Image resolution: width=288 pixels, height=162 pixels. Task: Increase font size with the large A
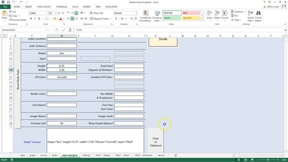pos(59,13)
